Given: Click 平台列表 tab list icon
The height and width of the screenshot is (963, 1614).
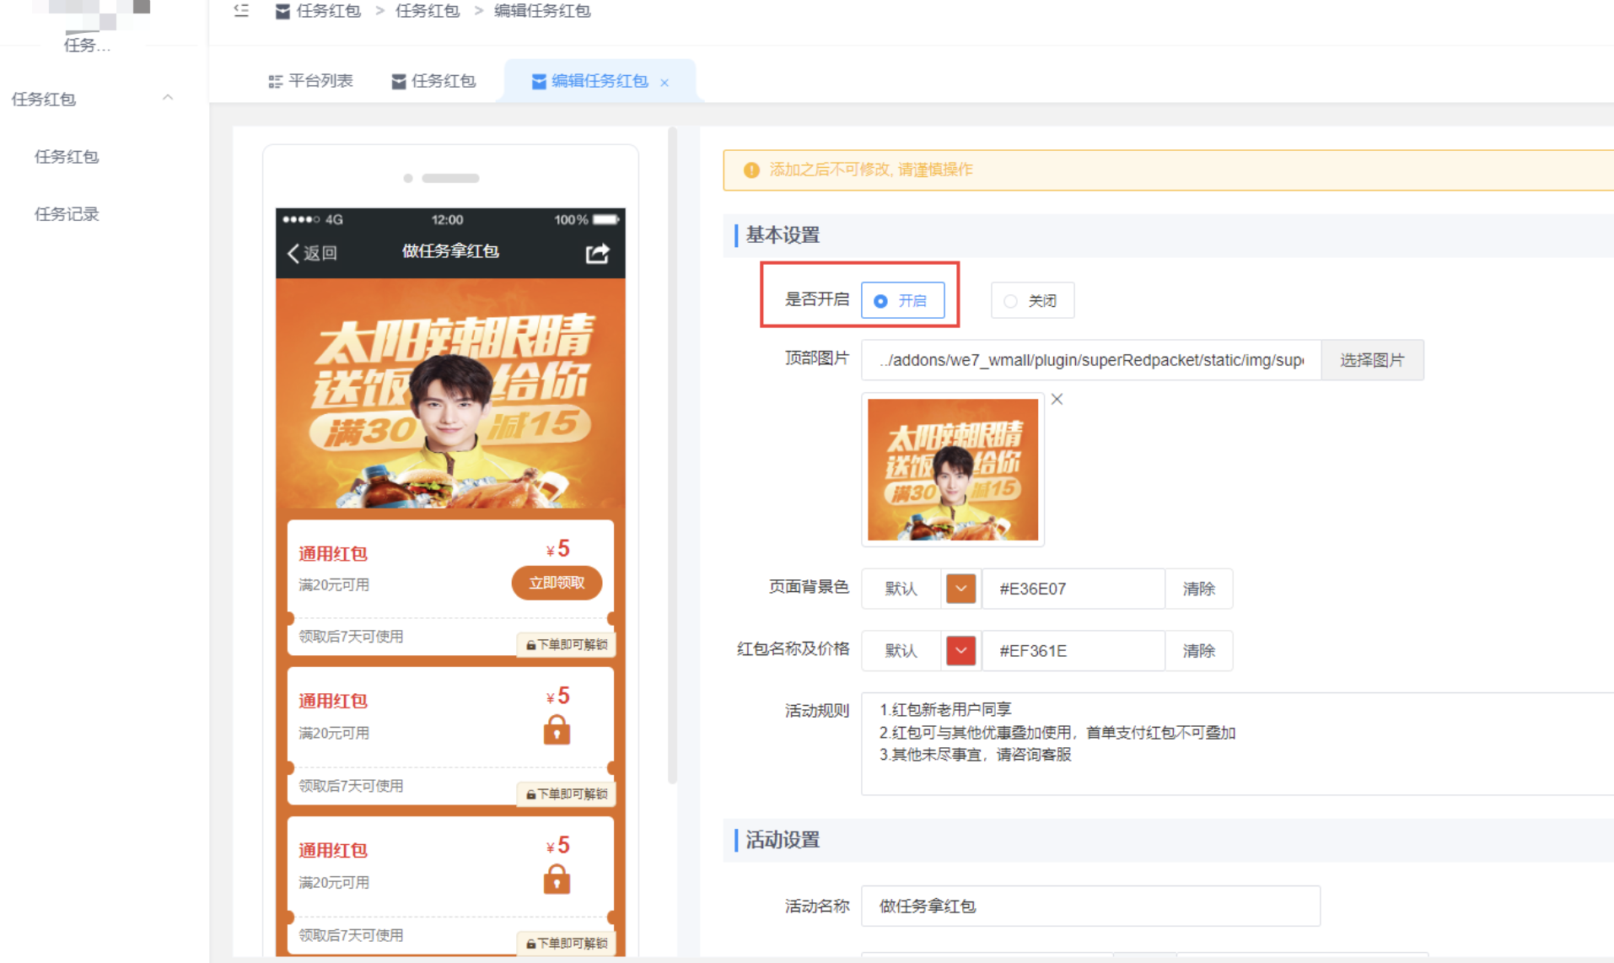Looking at the screenshot, I should click(275, 82).
